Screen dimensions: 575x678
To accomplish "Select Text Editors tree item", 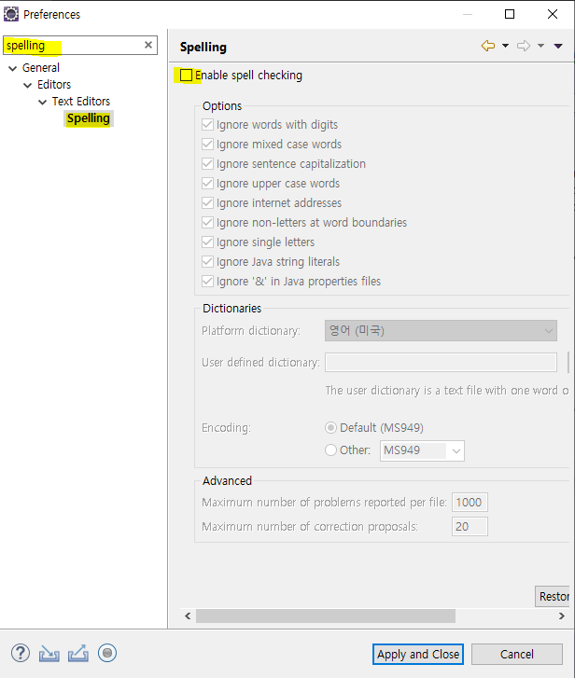I will (x=81, y=101).
